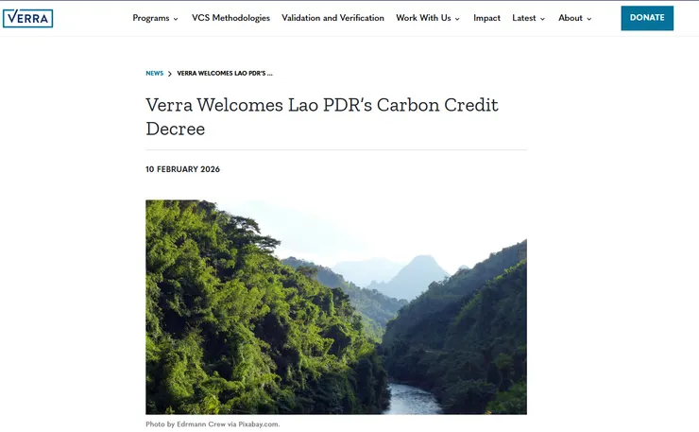The height and width of the screenshot is (432, 699).
Task: Expand the Programs dropdown chevron
Action: [176, 19]
